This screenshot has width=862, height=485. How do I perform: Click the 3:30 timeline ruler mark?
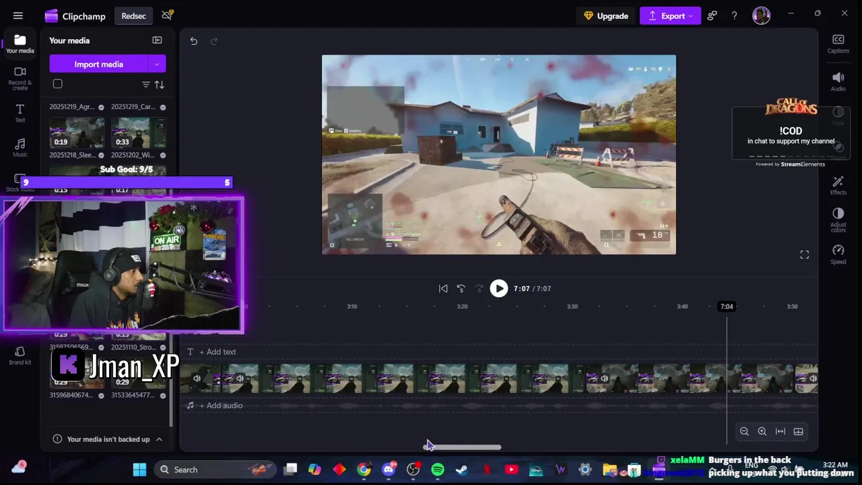(572, 306)
